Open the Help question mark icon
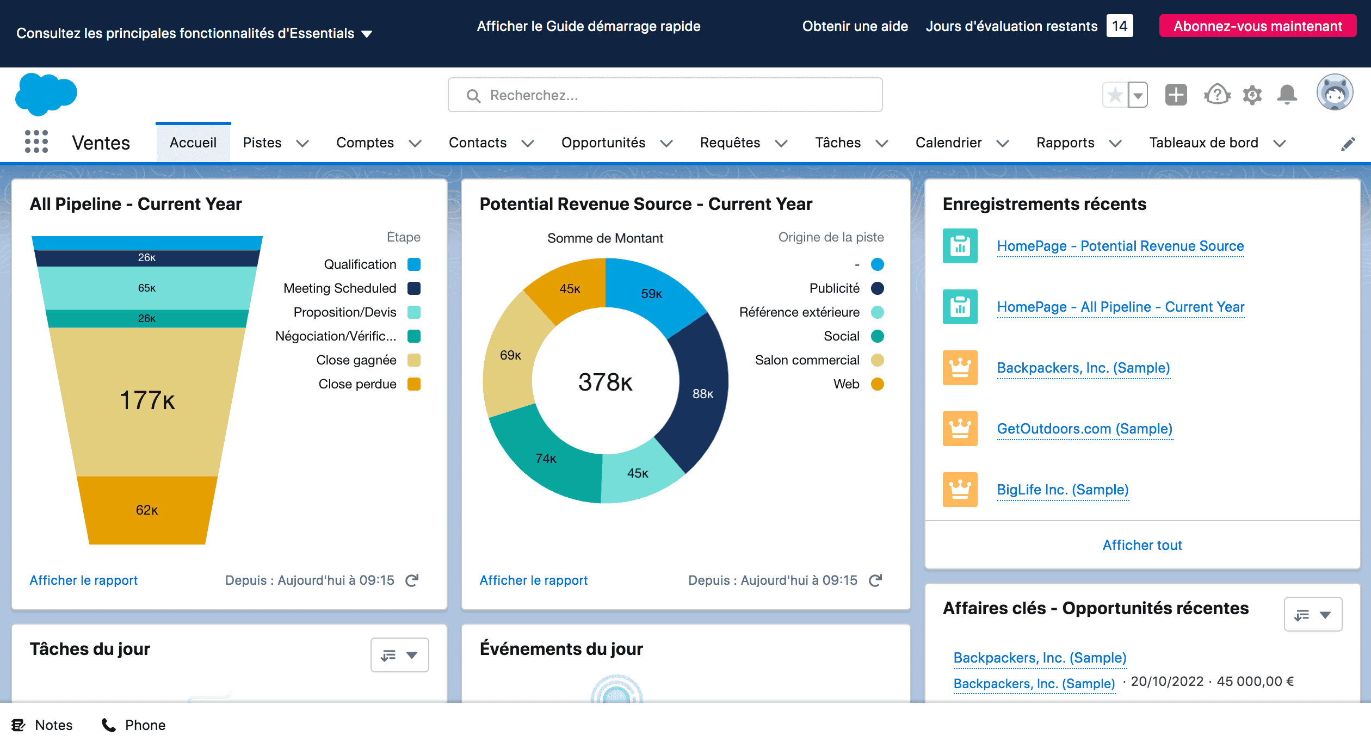1371x742 pixels. (x=1216, y=95)
